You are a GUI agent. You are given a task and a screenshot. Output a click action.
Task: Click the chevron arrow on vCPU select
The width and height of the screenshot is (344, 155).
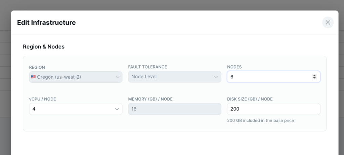pyautogui.click(x=117, y=109)
